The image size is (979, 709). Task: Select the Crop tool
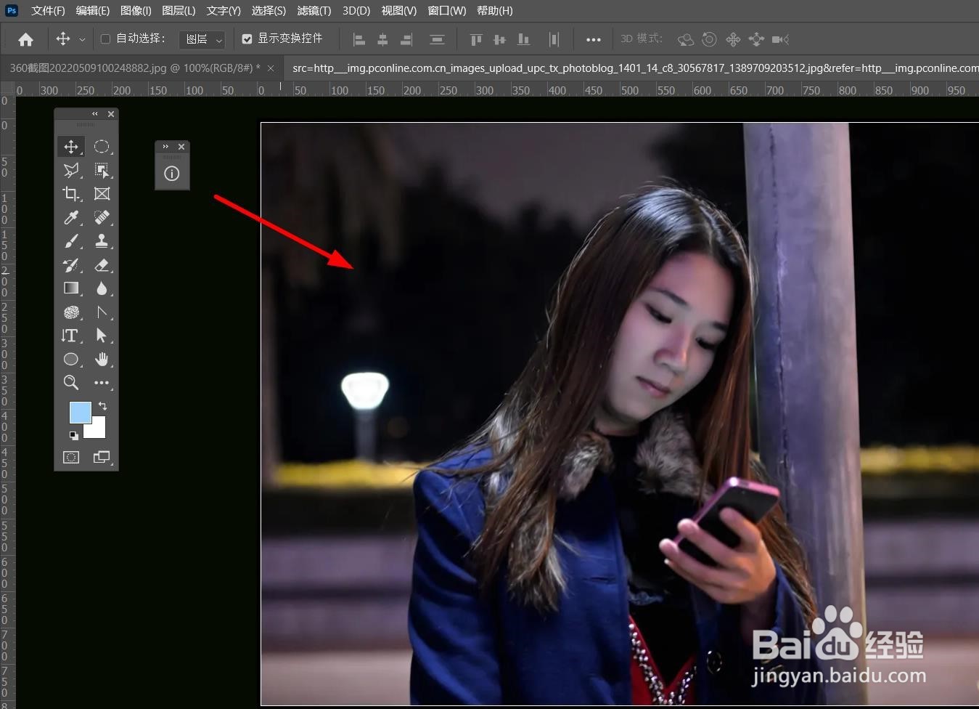pyautogui.click(x=71, y=194)
